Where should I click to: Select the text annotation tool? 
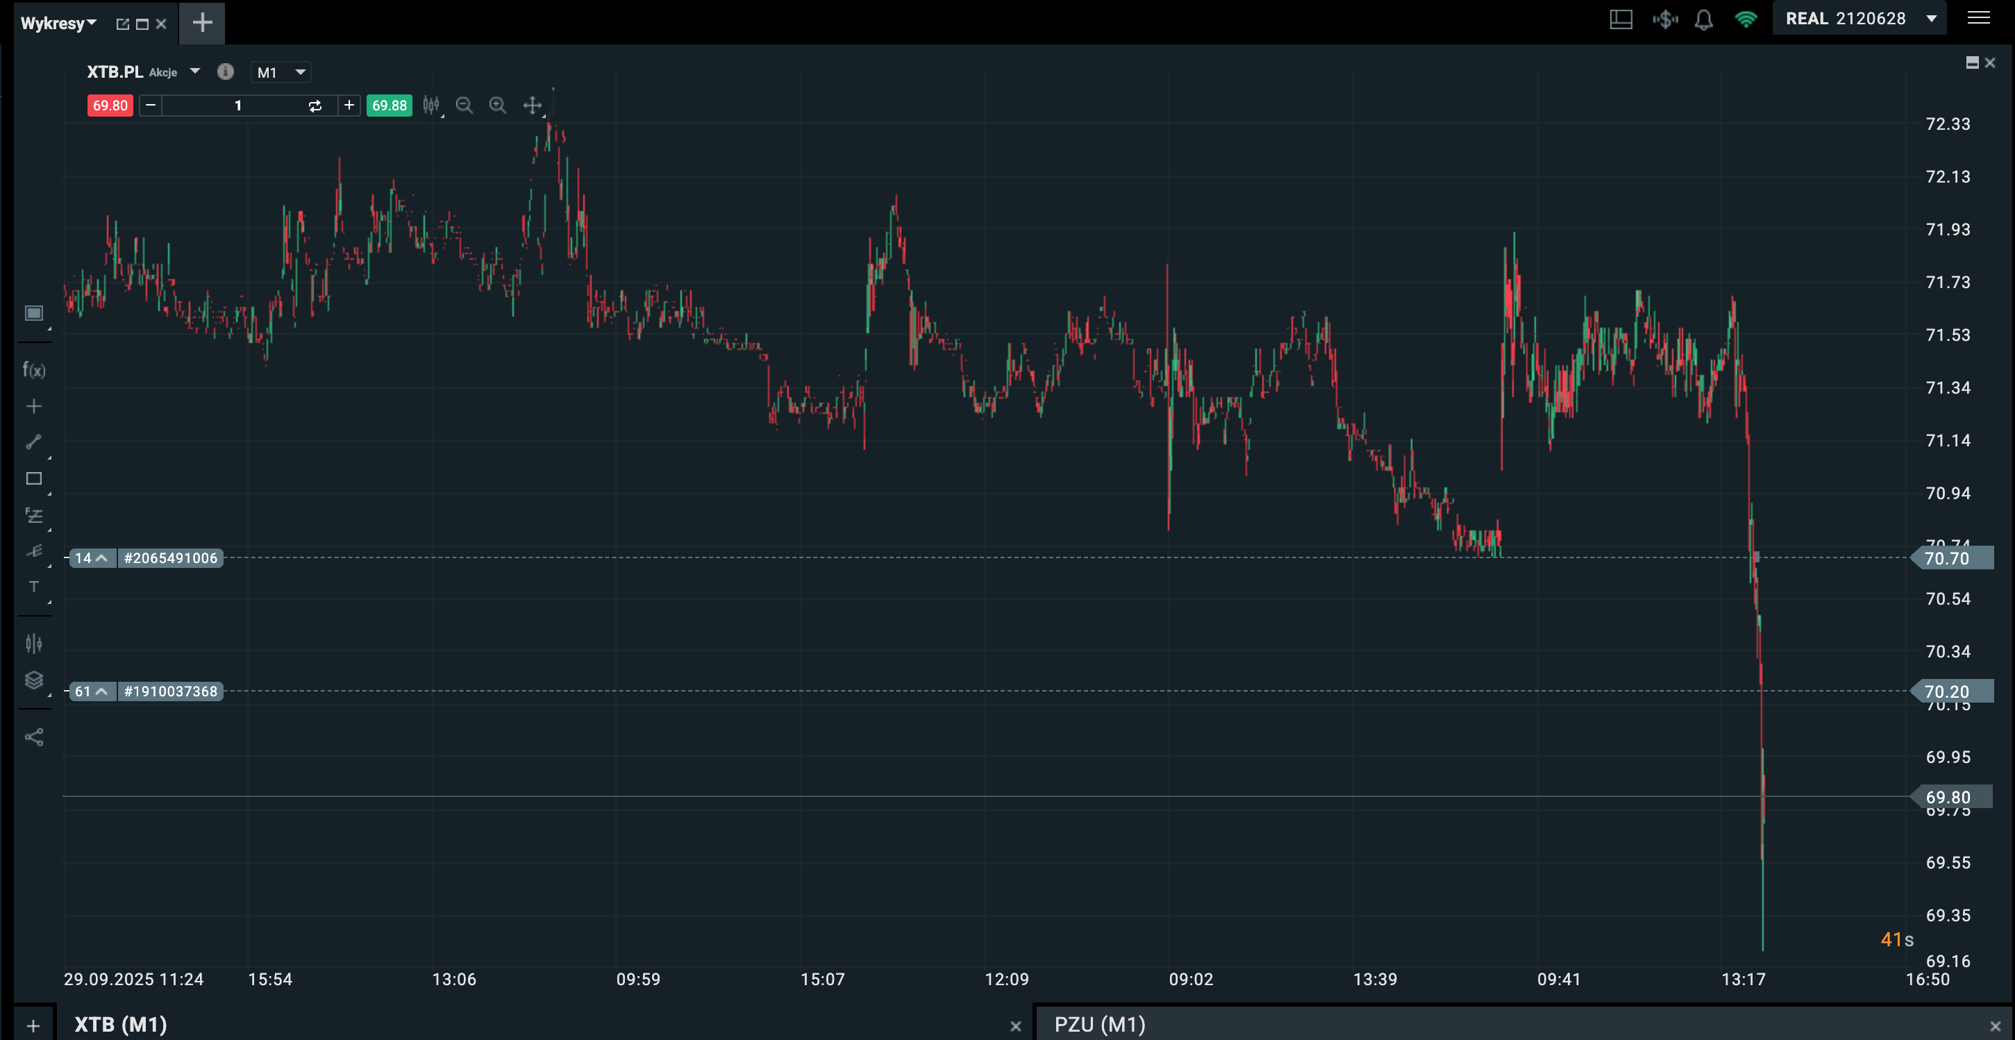coord(33,587)
